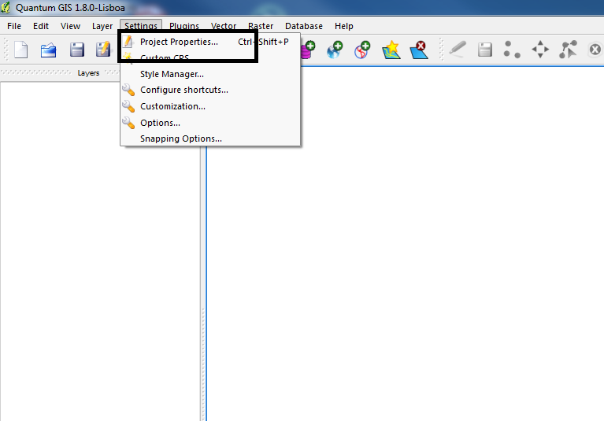Image resolution: width=604 pixels, height=421 pixels.
Task: Click the Save Project floppy icon
Action: (77, 50)
